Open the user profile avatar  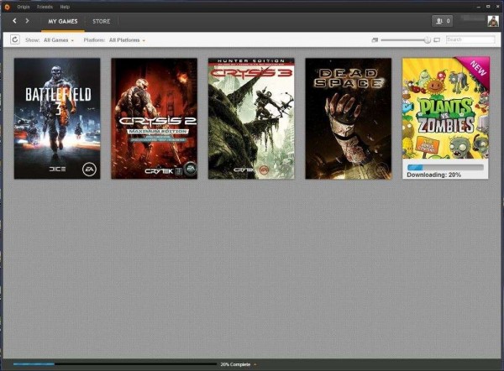pyautogui.click(x=493, y=21)
